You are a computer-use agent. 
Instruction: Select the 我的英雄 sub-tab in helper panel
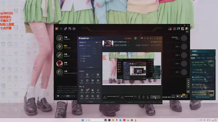point(193,58)
